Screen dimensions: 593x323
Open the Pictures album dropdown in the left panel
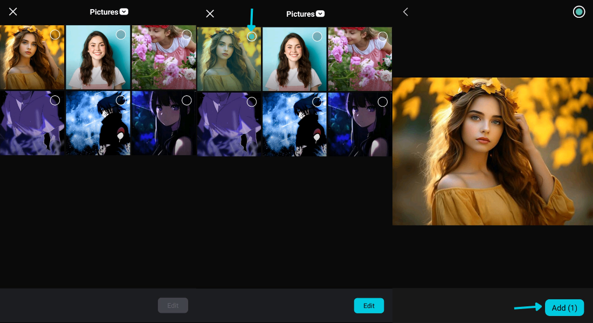click(109, 12)
